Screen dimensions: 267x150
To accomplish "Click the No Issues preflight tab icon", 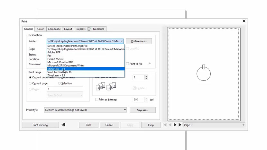I will click(x=89, y=29).
